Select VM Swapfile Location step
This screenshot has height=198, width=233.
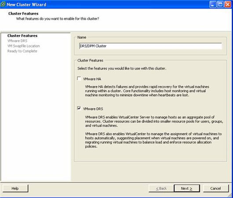pos(24,46)
